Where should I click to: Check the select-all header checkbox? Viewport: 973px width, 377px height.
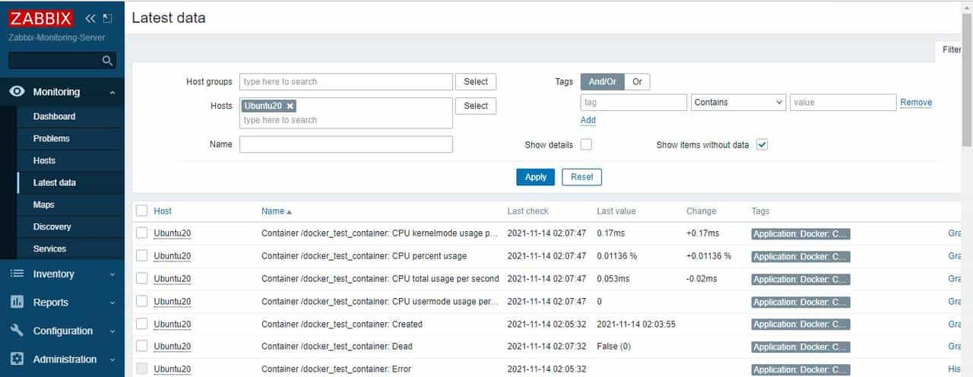coord(141,211)
